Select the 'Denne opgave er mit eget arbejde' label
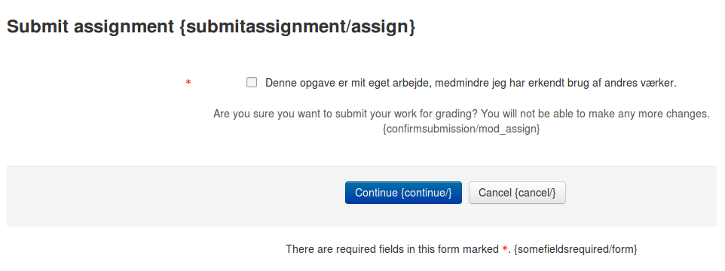 (471, 83)
